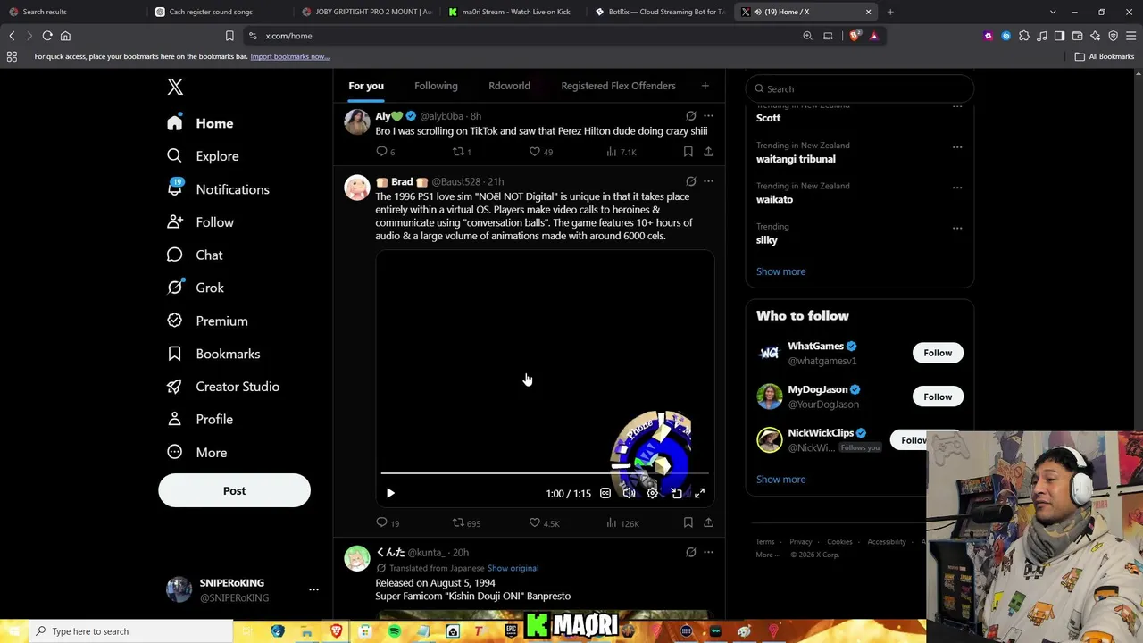Screen dimensions: 1143x643
Task: Open Epic Games launcher from the taskbar
Action: pyautogui.click(x=511, y=631)
